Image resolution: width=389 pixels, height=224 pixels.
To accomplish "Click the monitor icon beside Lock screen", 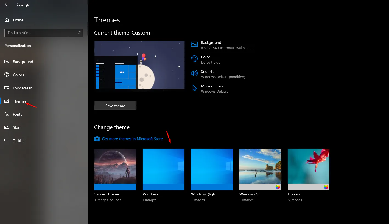I will point(7,88).
